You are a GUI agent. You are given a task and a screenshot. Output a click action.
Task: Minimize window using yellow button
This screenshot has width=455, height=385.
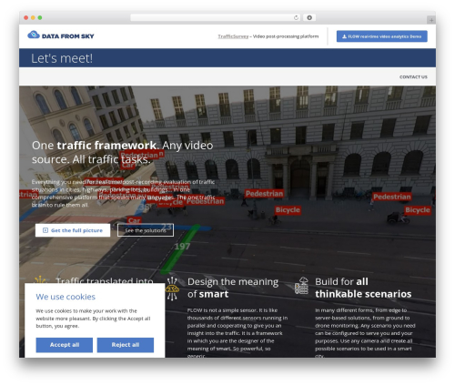click(33, 18)
